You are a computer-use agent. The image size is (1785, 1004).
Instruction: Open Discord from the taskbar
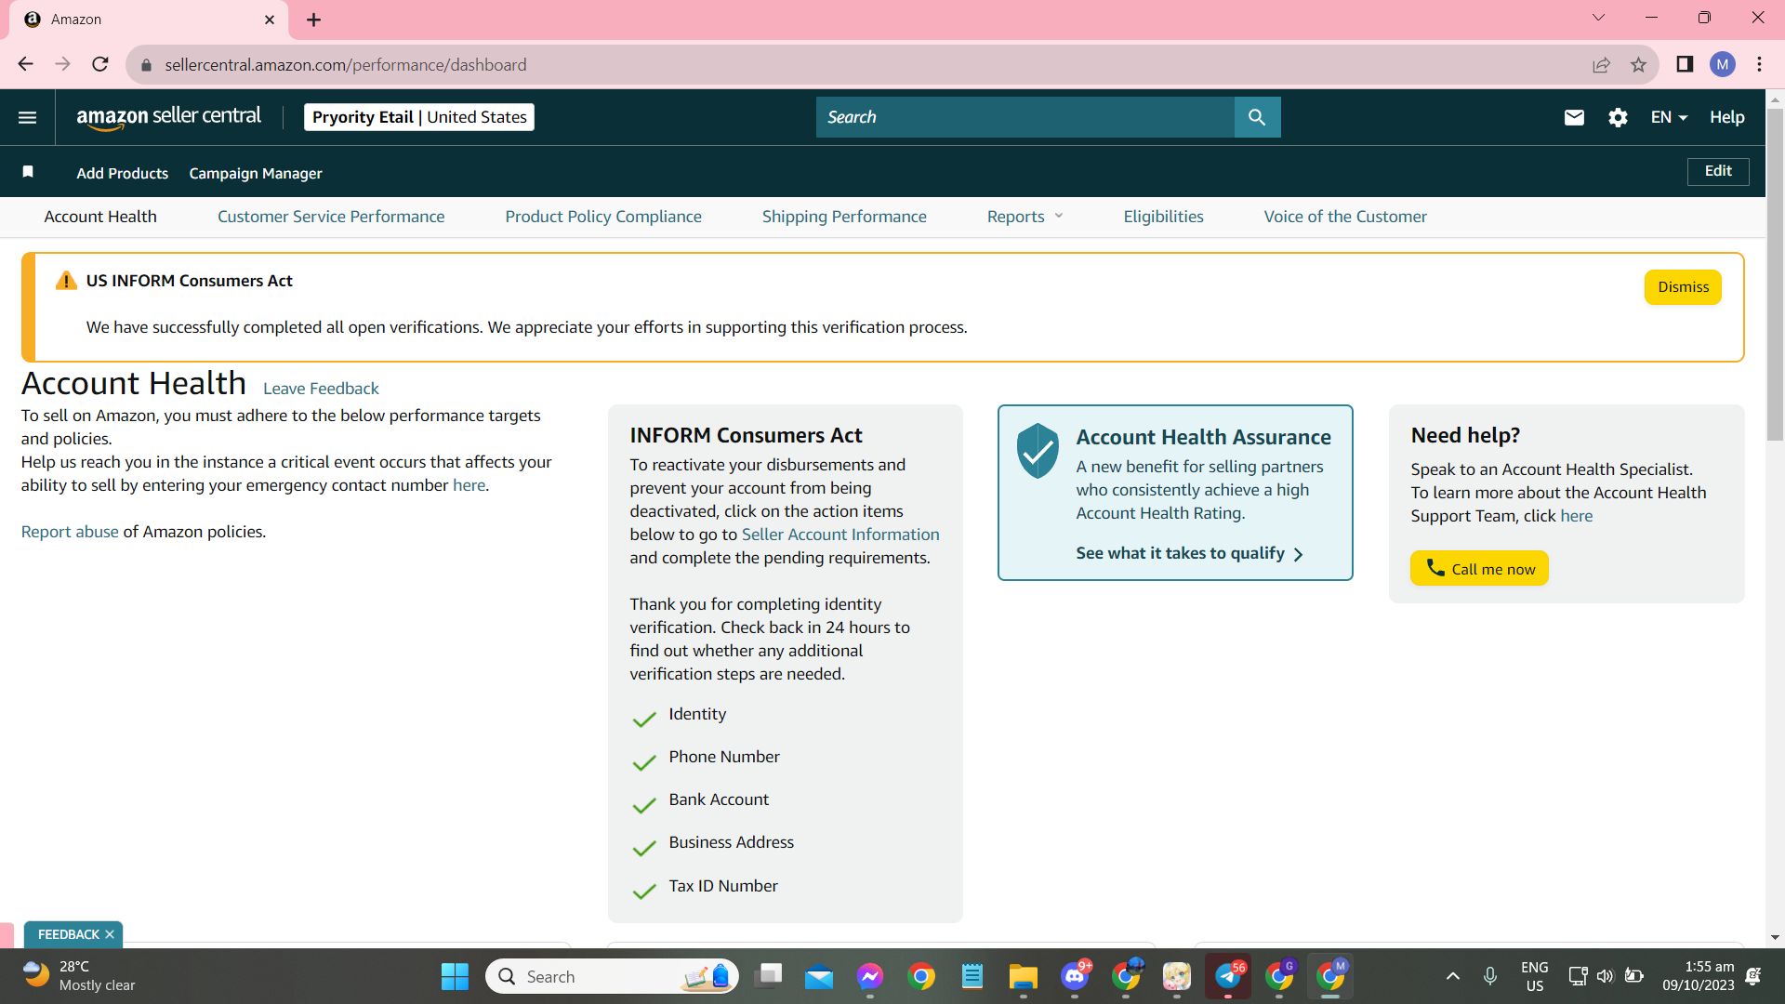click(x=1075, y=976)
